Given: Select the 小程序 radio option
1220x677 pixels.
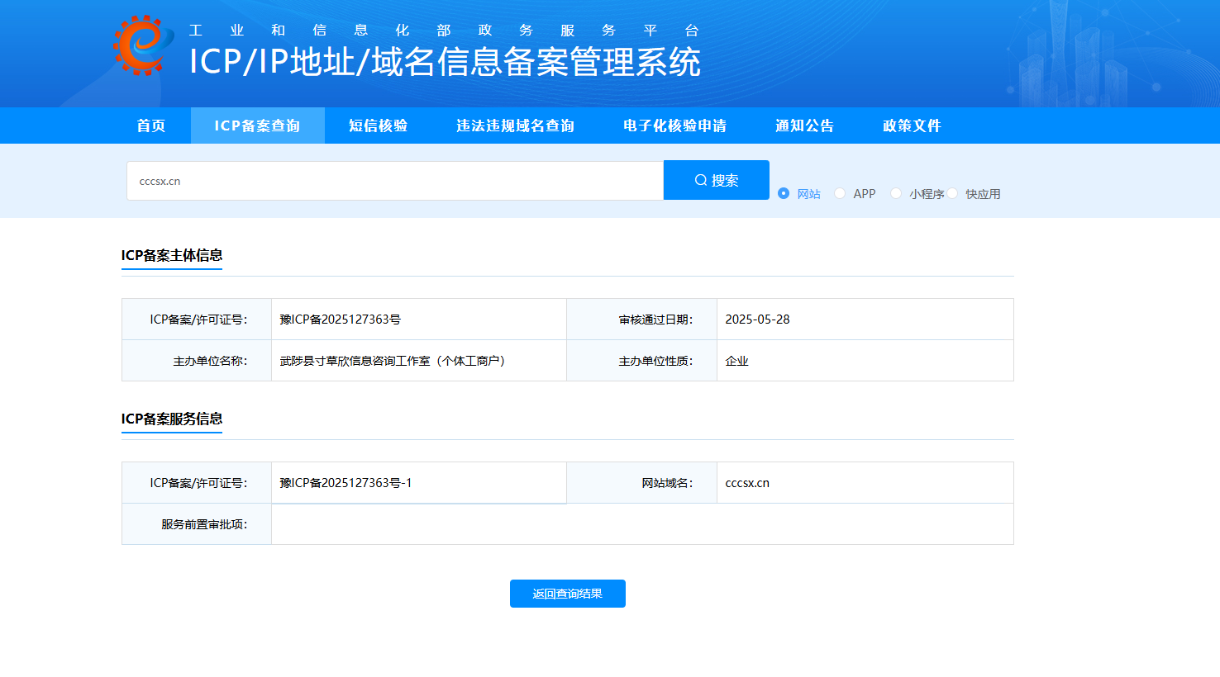Looking at the screenshot, I should point(896,193).
